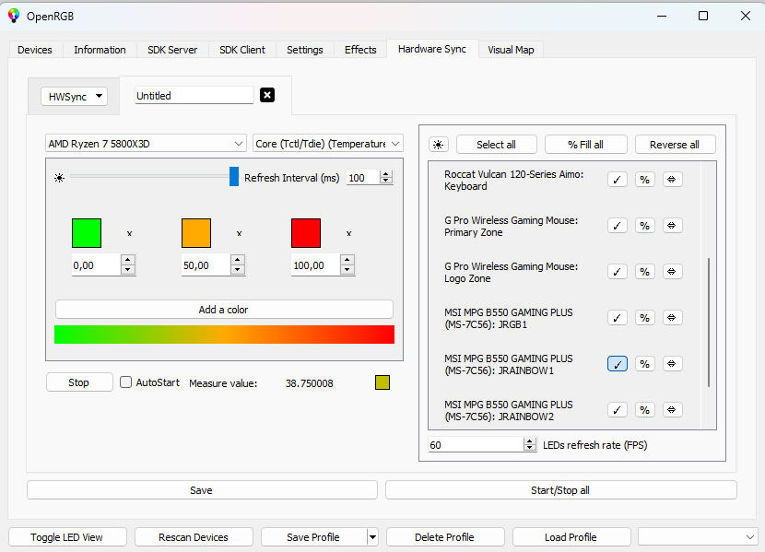Image resolution: width=765 pixels, height=552 pixels.
Task: Click the brightness icon above the device list
Action: pos(438,145)
